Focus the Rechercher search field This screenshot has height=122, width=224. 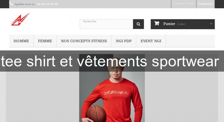[106, 24]
